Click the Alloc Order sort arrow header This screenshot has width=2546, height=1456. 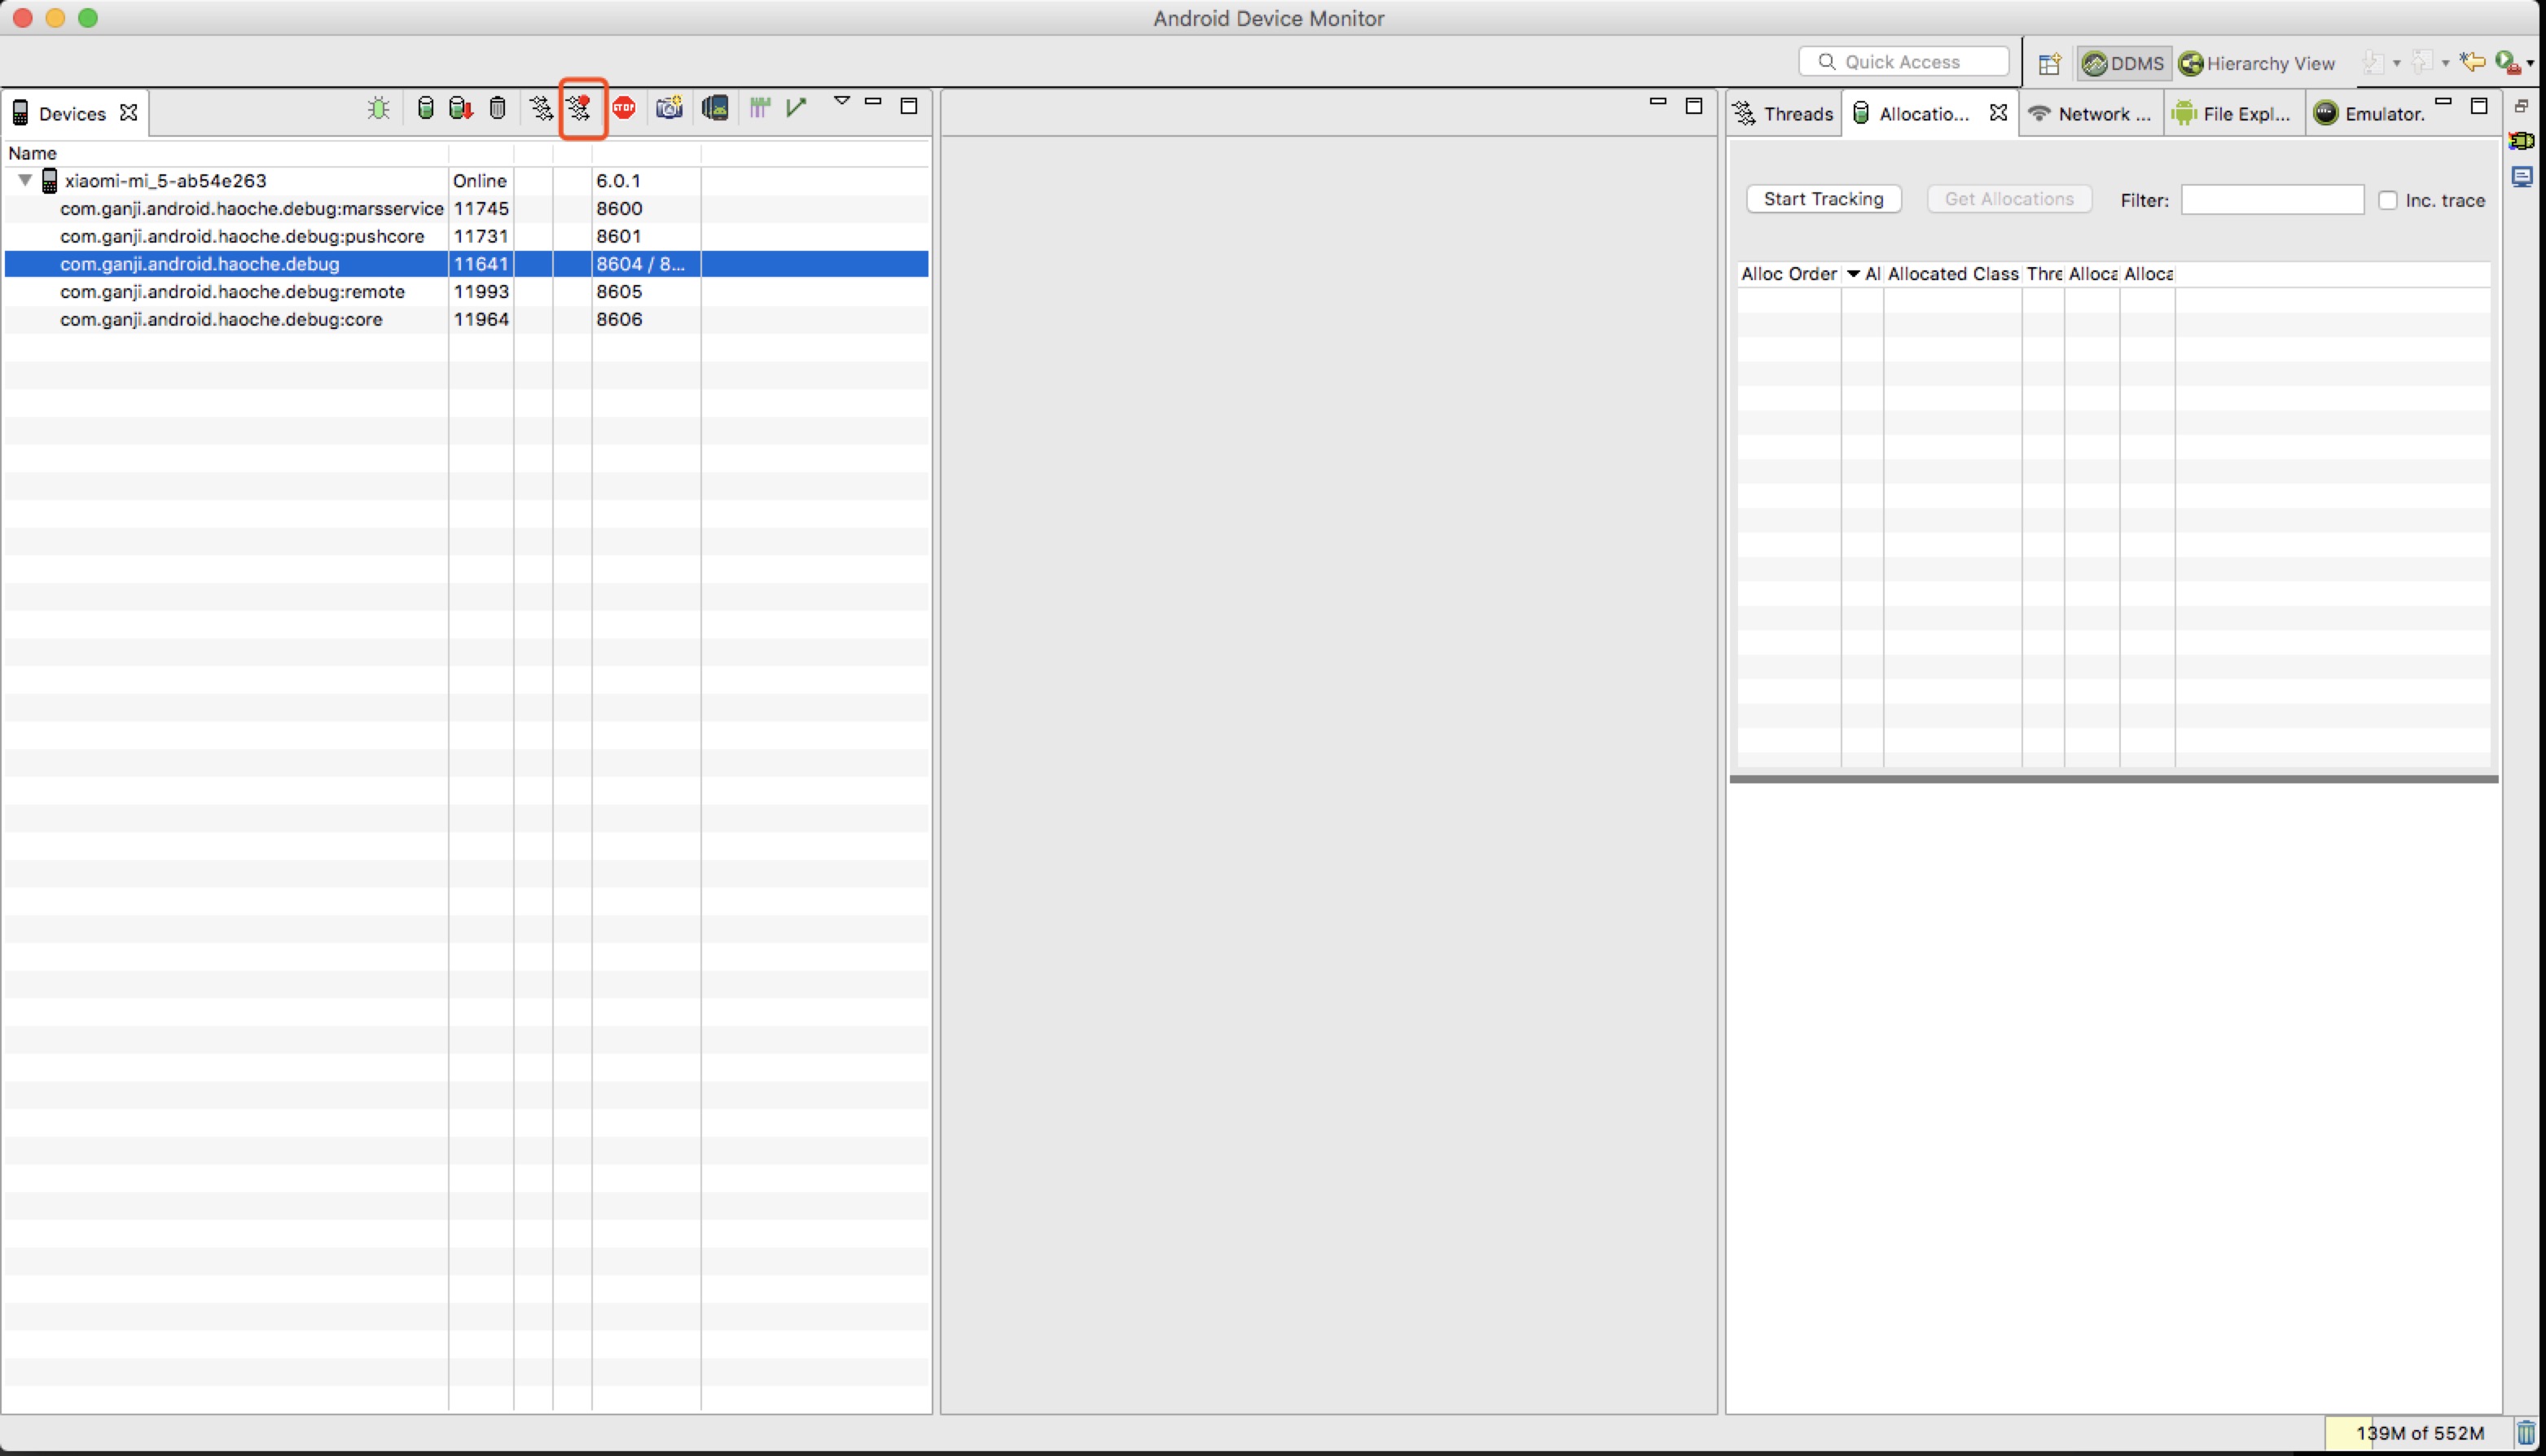tap(1853, 274)
